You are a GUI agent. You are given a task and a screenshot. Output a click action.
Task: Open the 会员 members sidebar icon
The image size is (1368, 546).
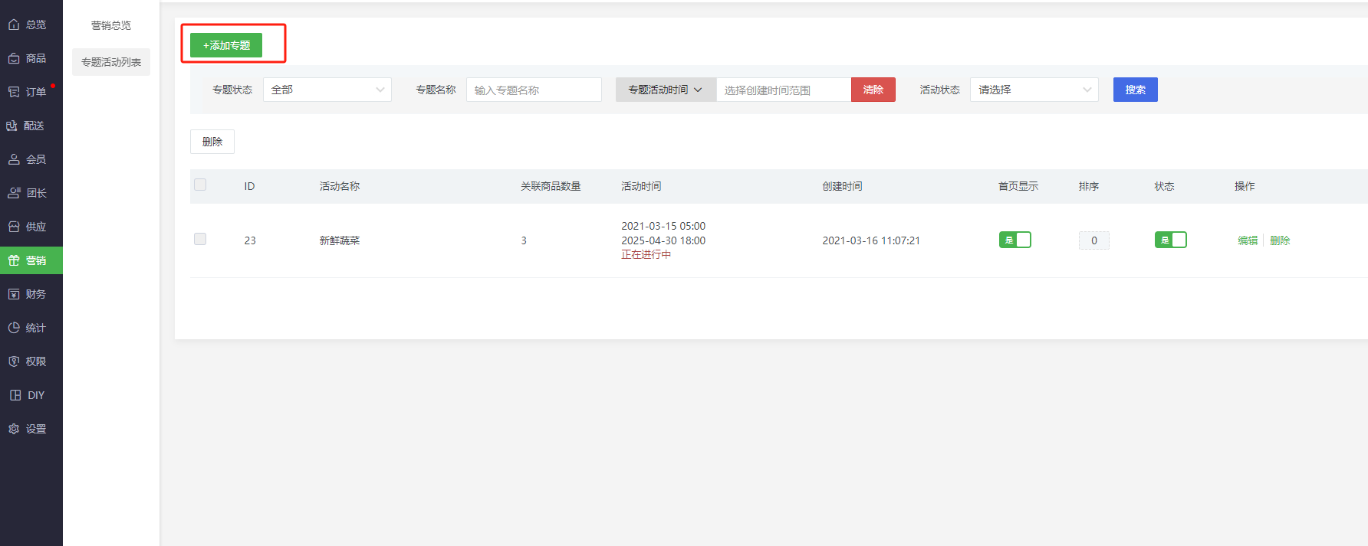coord(14,159)
